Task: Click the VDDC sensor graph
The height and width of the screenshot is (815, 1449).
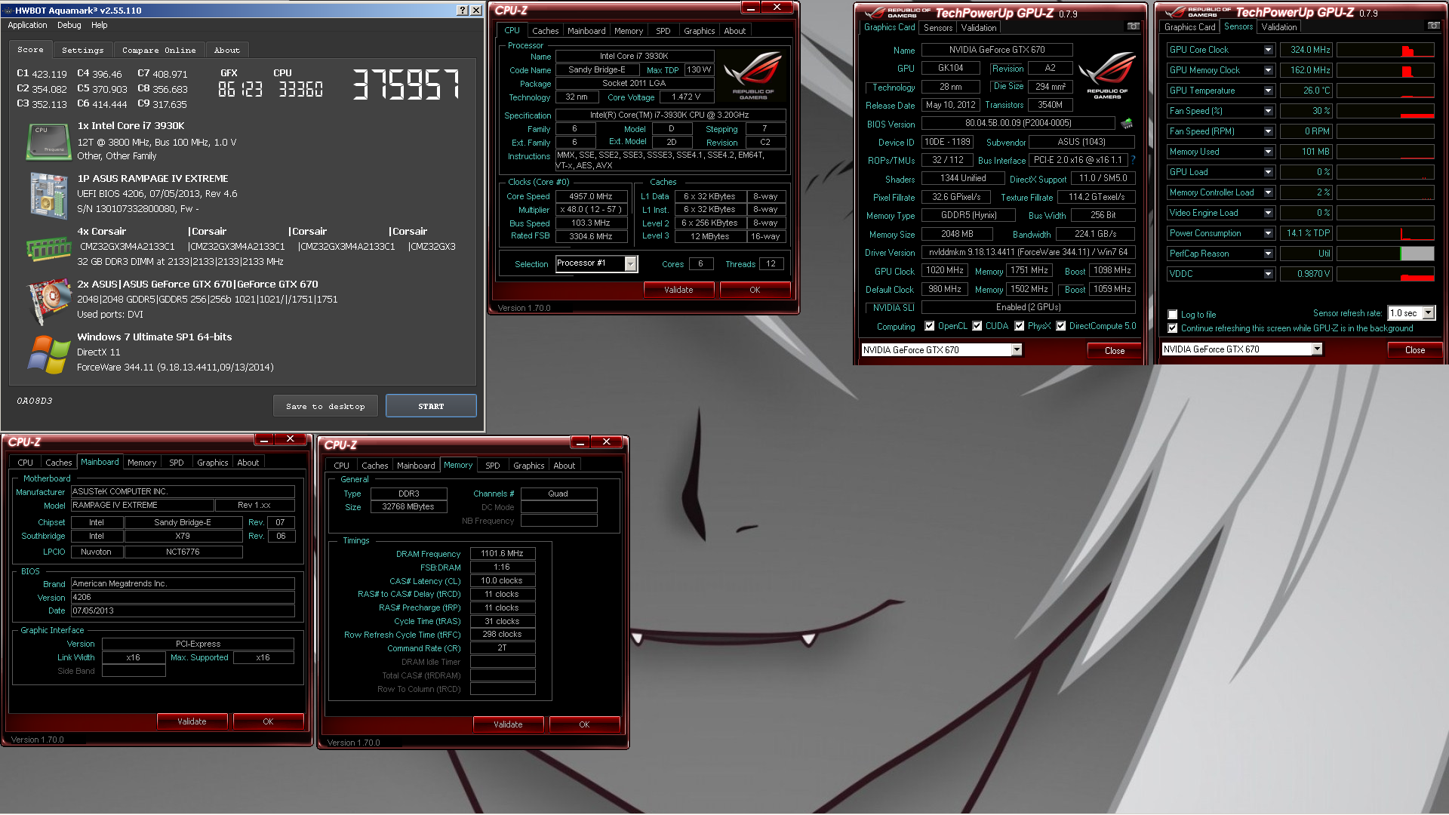Action: pos(1385,274)
